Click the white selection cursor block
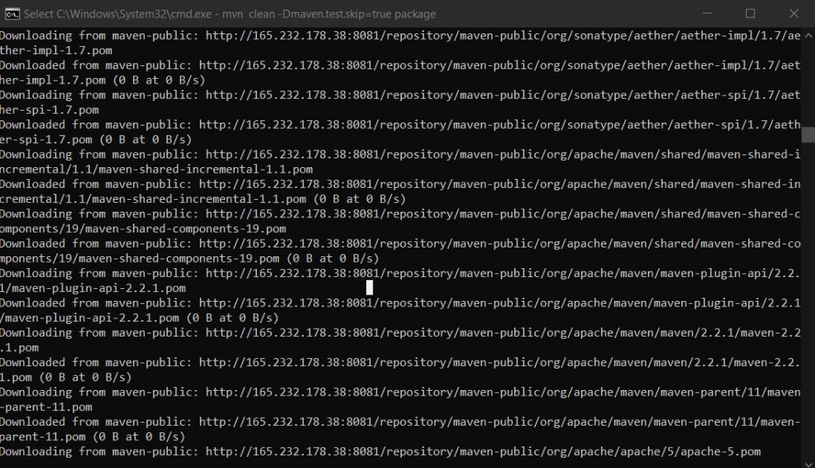Viewport: 815px width, 468px height. click(x=369, y=287)
